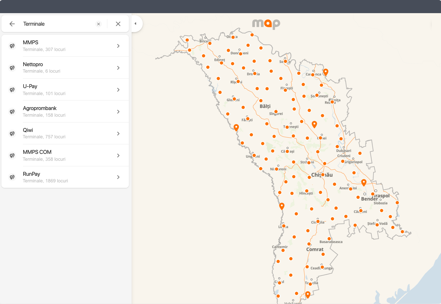The height and width of the screenshot is (304, 441).
Task: Click the Cantemir label on map
Action: click(x=280, y=247)
